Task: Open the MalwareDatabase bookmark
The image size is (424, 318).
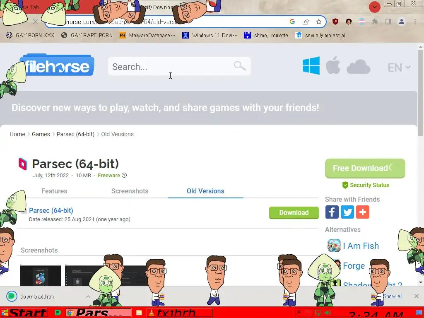Action: [147, 35]
